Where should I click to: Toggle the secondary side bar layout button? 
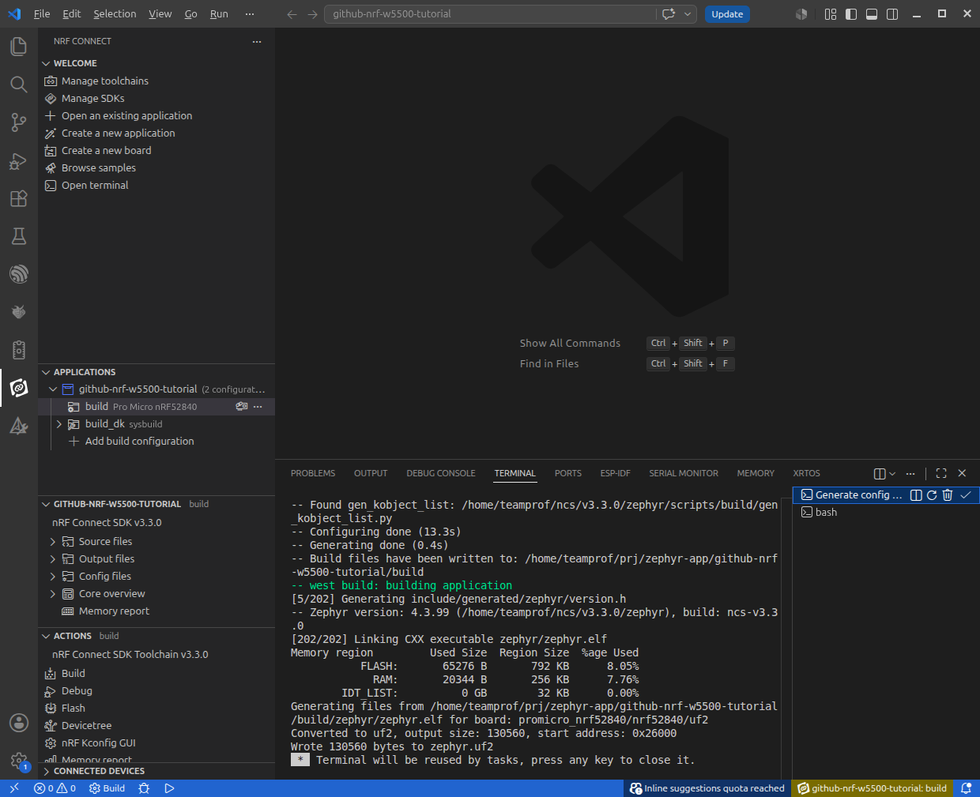click(892, 14)
